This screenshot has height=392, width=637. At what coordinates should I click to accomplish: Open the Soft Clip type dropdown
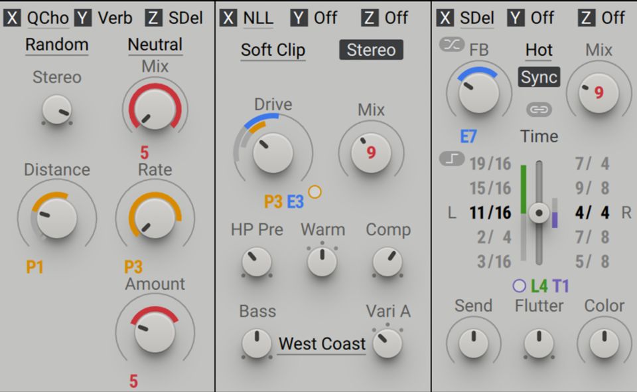pyautogui.click(x=273, y=50)
